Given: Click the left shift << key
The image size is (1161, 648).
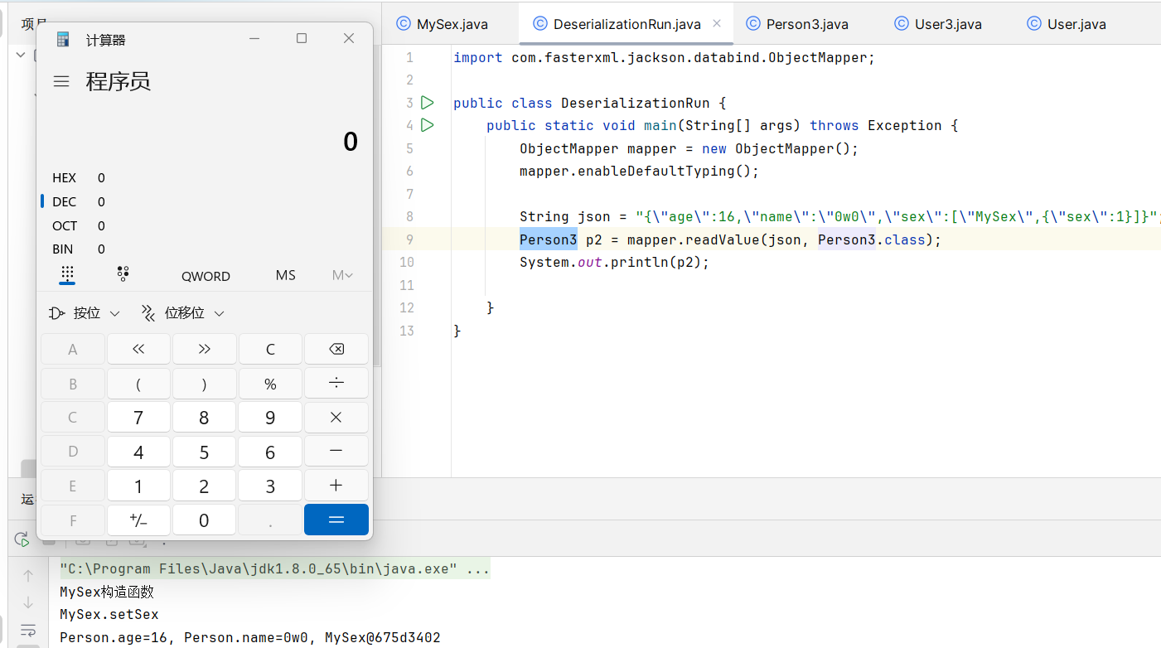Looking at the screenshot, I should point(138,350).
